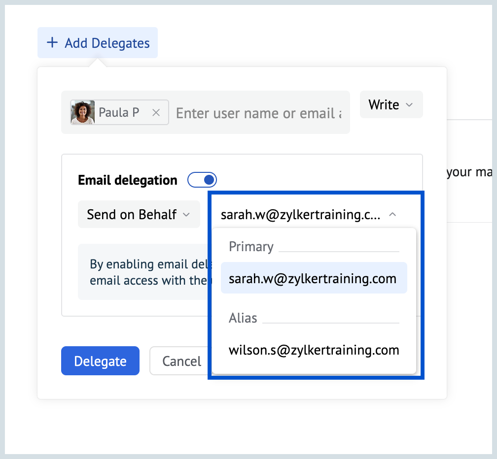Click the plus icon next to Add Delegates
Screen dimensions: 497x459
[x=52, y=42]
